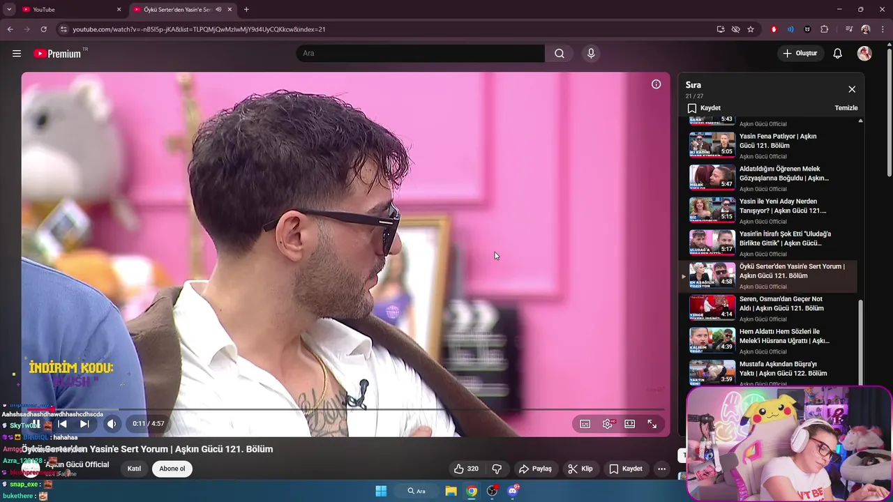This screenshot has height=502, width=893.
Task: Close the active 'Öykü Serter'den' browser tab
Action: point(229,10)
